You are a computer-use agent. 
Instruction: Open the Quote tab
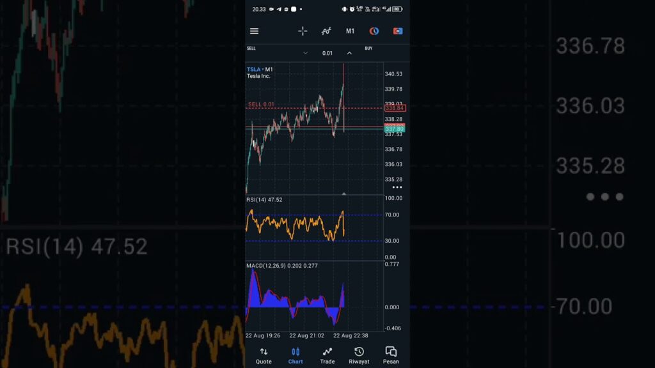click(264, 356)
